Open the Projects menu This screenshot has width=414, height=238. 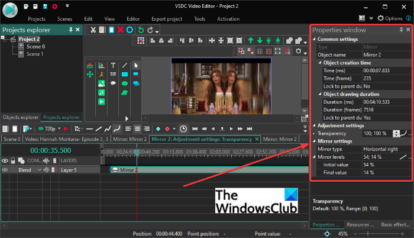pyautogui.click(x=37, y=19)
